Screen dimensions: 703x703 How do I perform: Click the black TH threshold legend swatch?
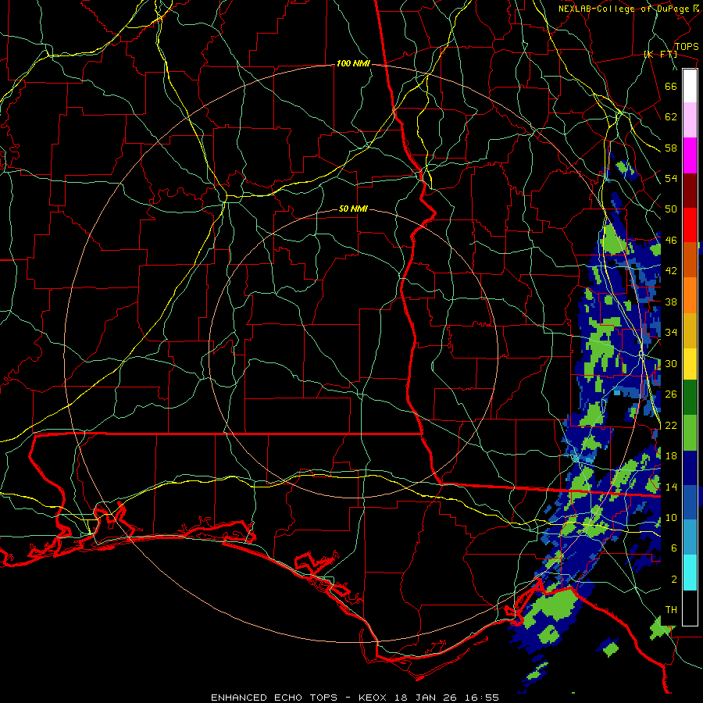[690, 608]
